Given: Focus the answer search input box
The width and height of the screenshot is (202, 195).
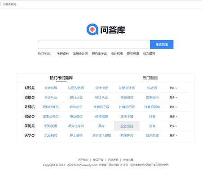Looking at the screenshot, I should (94, 44).
